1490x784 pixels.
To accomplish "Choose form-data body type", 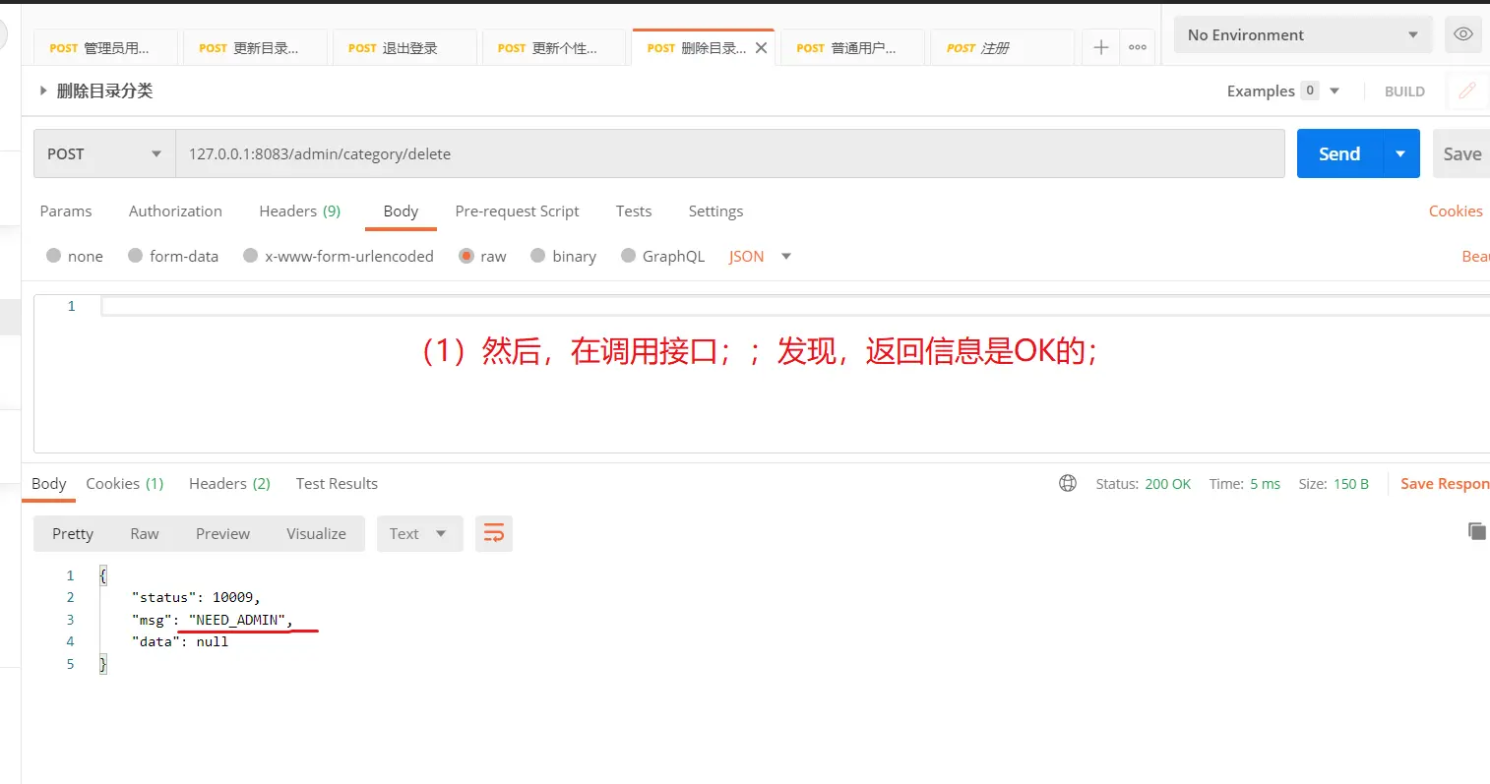I will (x=136, y=256).
